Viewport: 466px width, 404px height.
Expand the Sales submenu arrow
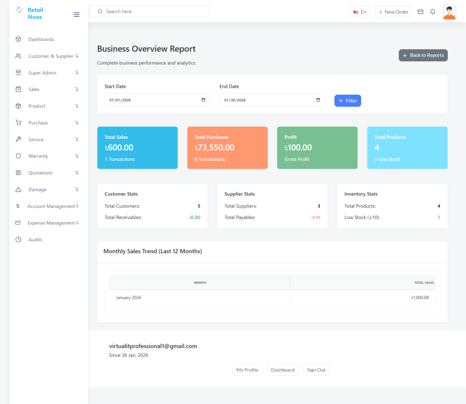pos(76,90)
